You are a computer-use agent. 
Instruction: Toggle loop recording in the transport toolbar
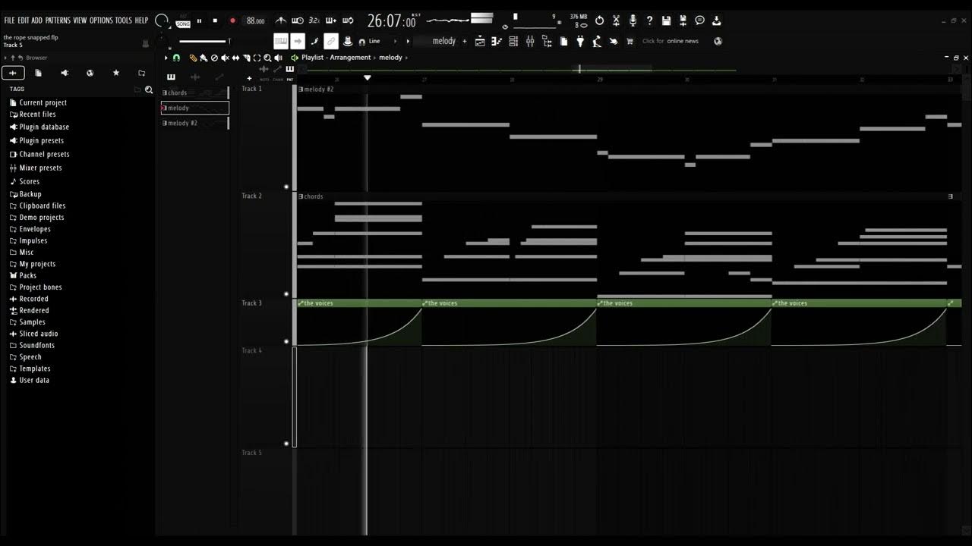point(348,20)
